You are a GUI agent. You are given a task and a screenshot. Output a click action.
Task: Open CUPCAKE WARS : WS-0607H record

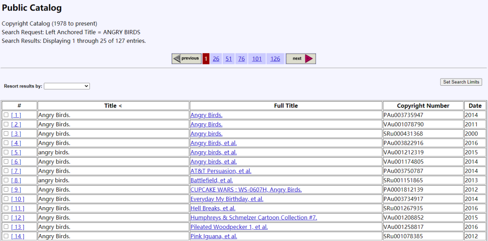(246, 190)
